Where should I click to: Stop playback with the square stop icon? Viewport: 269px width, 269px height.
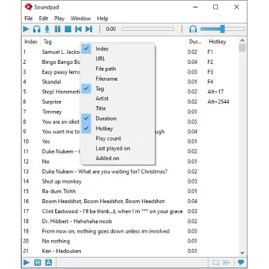[x=68, y=29]
